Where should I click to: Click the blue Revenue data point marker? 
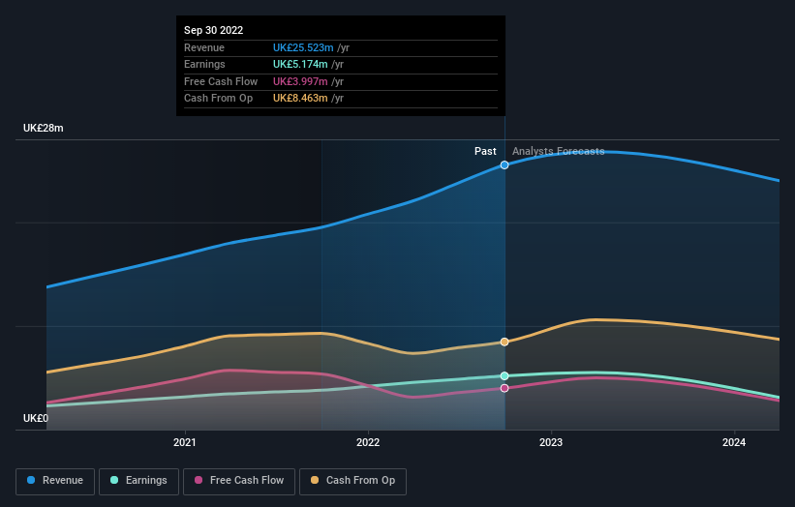click(x=505, y=165)
